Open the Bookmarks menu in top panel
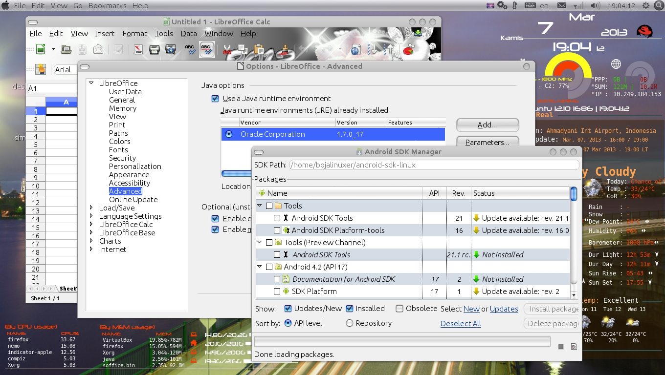Screen dimensions: 665x375 click(x=107, y=6)
